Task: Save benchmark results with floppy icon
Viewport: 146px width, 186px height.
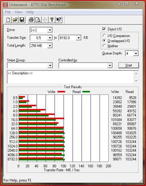Action: click(22, 20)
